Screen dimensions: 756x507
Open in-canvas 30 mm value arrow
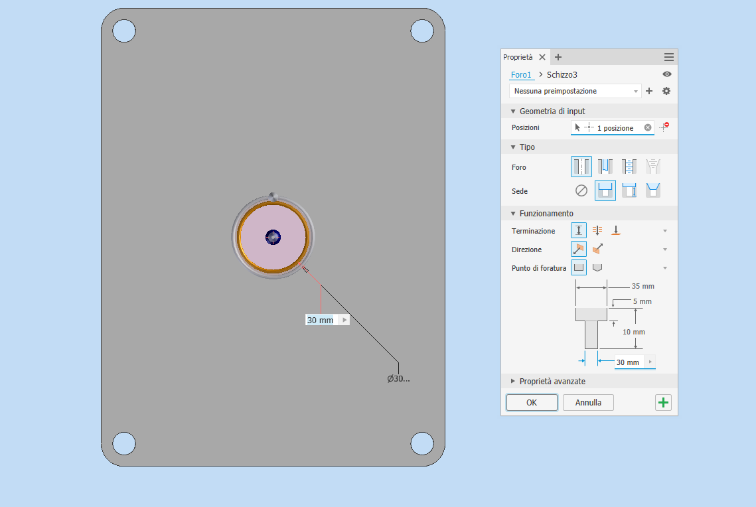[344, 320]
